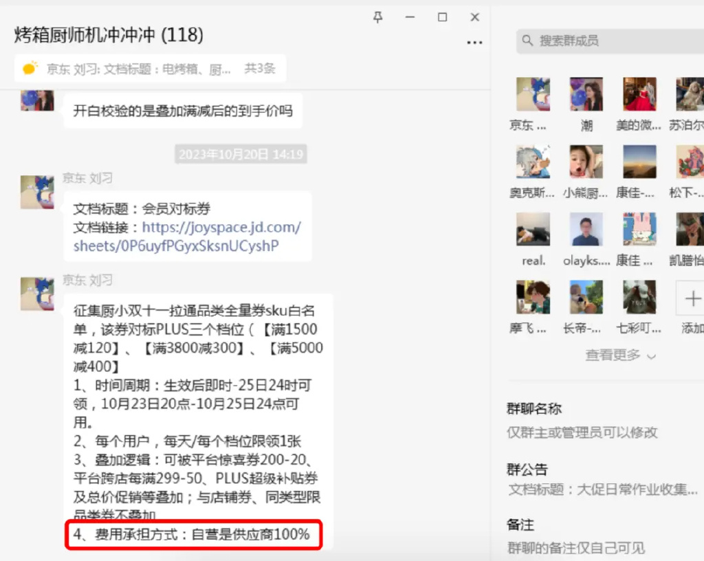Image resolution: width=704 pixels, height=561 pixels.
Task: Click the plus 添加 member button
Action: point(691,298)
